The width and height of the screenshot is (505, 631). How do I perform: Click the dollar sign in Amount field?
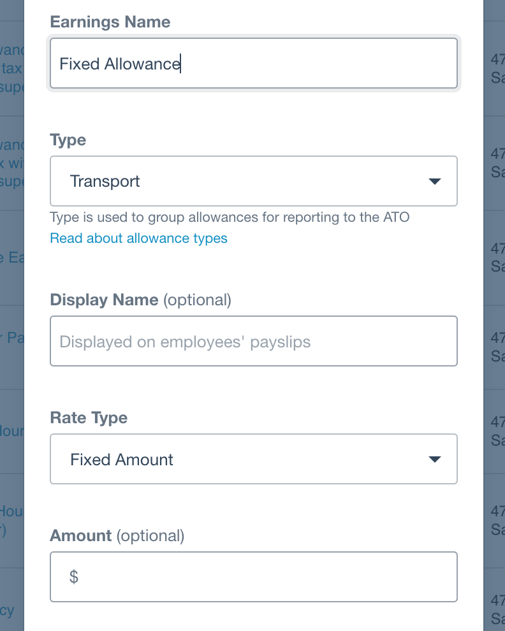coord(74,577)
